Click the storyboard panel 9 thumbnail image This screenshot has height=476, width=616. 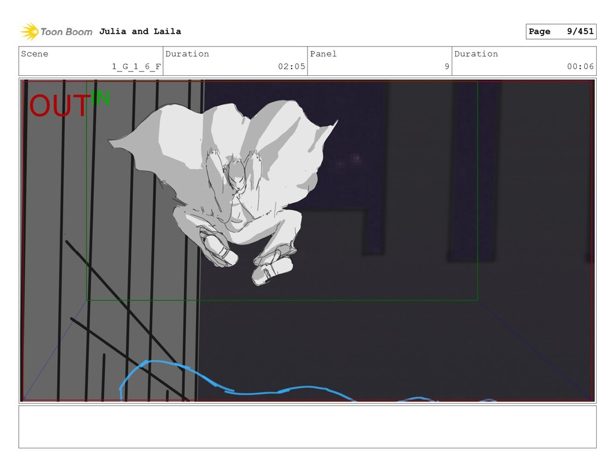tap(307, 241)
